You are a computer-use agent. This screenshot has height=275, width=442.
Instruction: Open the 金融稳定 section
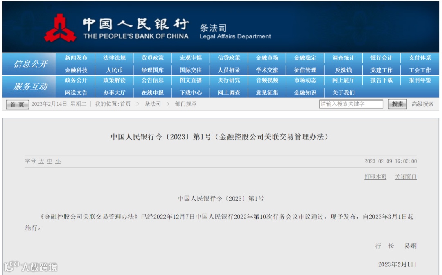click(x=305, y=58)
